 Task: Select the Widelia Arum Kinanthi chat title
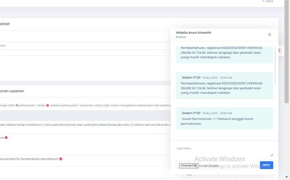(x=194, y=33)
